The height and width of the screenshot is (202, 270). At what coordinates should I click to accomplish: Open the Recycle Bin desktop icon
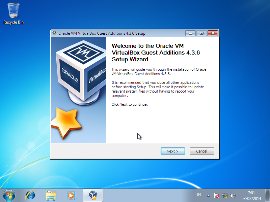(x=13, y=13)
